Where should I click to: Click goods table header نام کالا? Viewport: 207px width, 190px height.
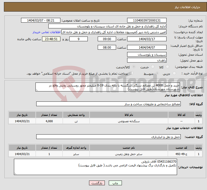129,115
